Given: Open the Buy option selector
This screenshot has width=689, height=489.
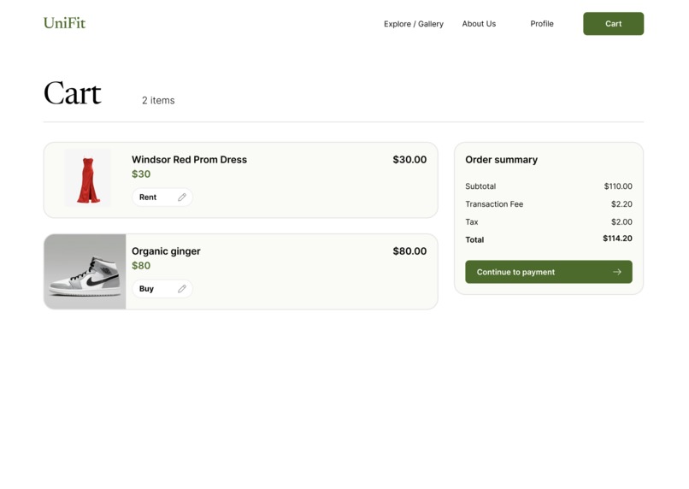Looking at the screenshot, I should pos(162,289).
